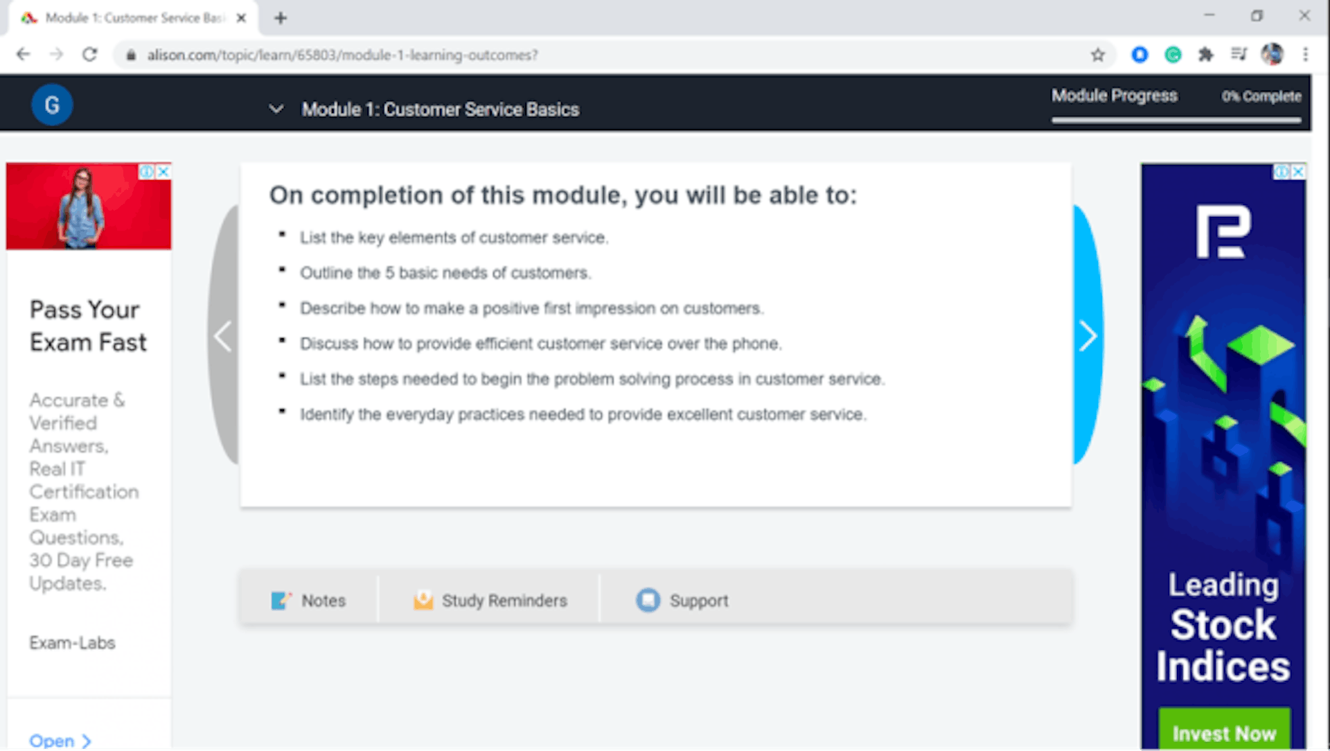Click the Module Progress bar
Image resolution: width=1330 pixels, height=751 pixels.
tap(1176, 120)
